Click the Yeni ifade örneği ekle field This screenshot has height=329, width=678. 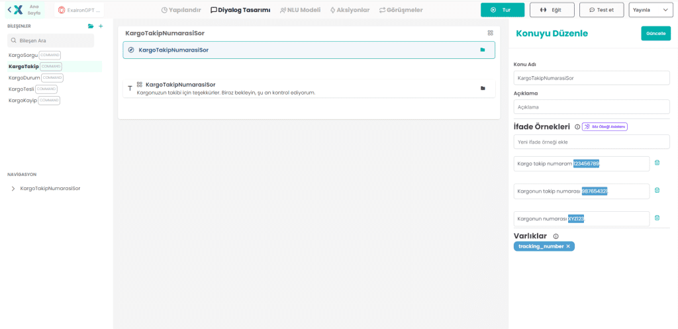coord(591,142)
